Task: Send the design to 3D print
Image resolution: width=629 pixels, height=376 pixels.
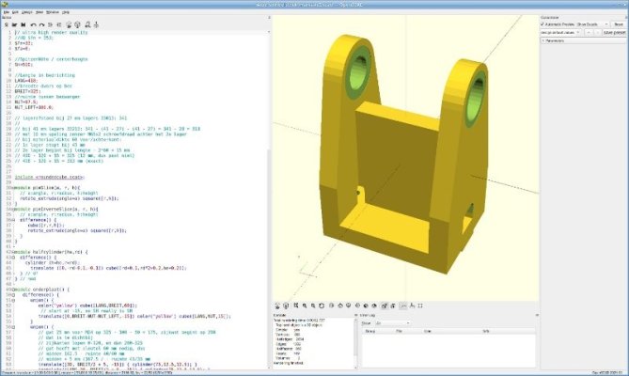Action: [96, 24]
